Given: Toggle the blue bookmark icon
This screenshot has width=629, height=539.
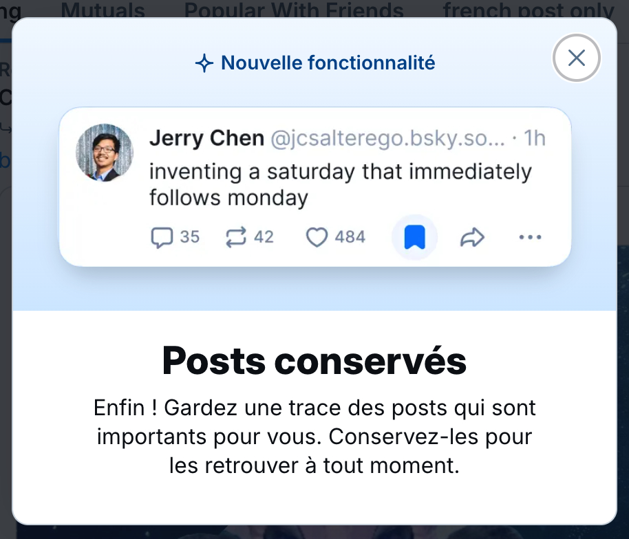Looking at the screenshot, I should point(414,238).
